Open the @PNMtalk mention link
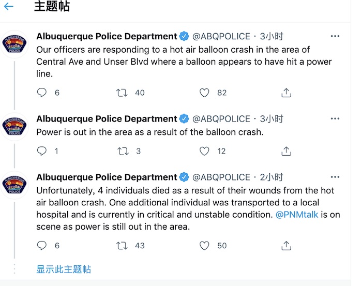The height and width of the screenshot is (286, 362). [297, 215]
